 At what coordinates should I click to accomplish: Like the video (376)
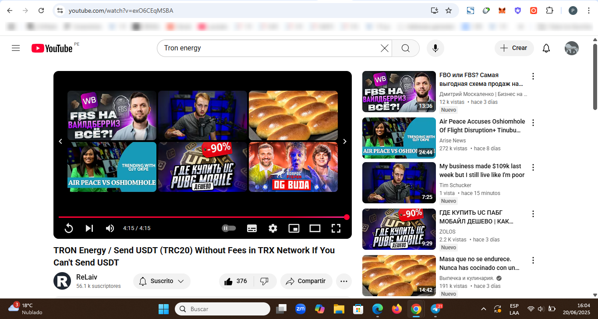pyautogui.click(x=236, y=281)
